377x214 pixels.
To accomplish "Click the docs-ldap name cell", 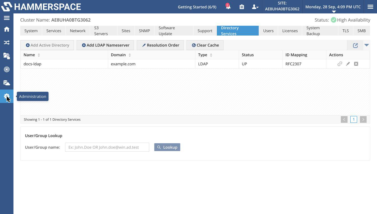I will click(64, 64).
